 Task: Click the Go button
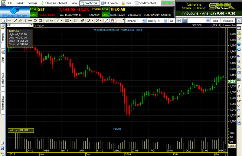[x=172, y=21]
